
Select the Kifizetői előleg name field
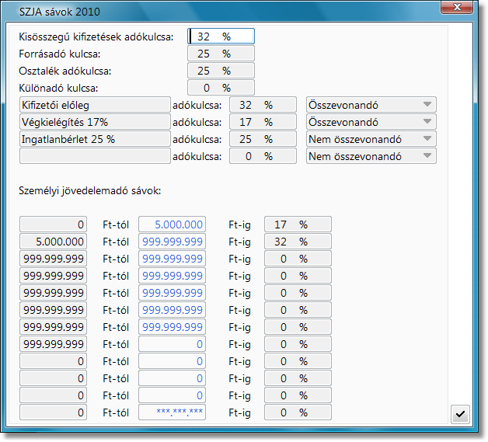pyautogui.click(x=95, y=105)
